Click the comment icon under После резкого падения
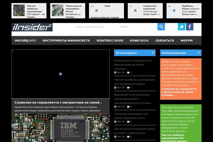Viewport: 213px width, 142px height. pos(128,137)
